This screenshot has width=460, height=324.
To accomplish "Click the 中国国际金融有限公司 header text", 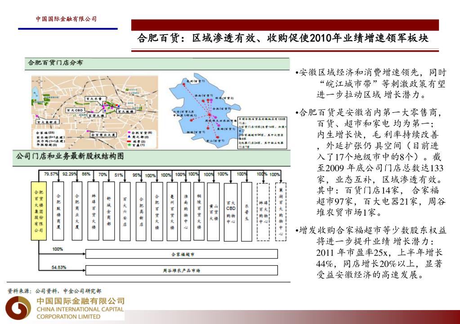I will pyautogui.click(x=66, y=19).
